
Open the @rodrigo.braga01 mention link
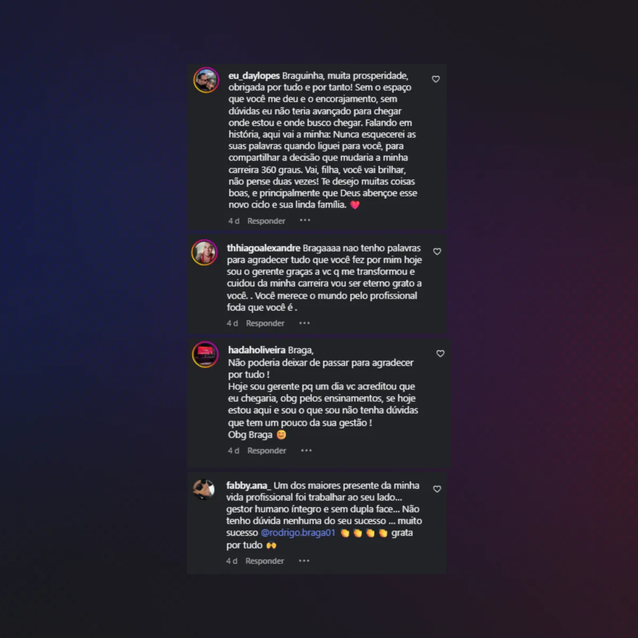tap(298, 533)
